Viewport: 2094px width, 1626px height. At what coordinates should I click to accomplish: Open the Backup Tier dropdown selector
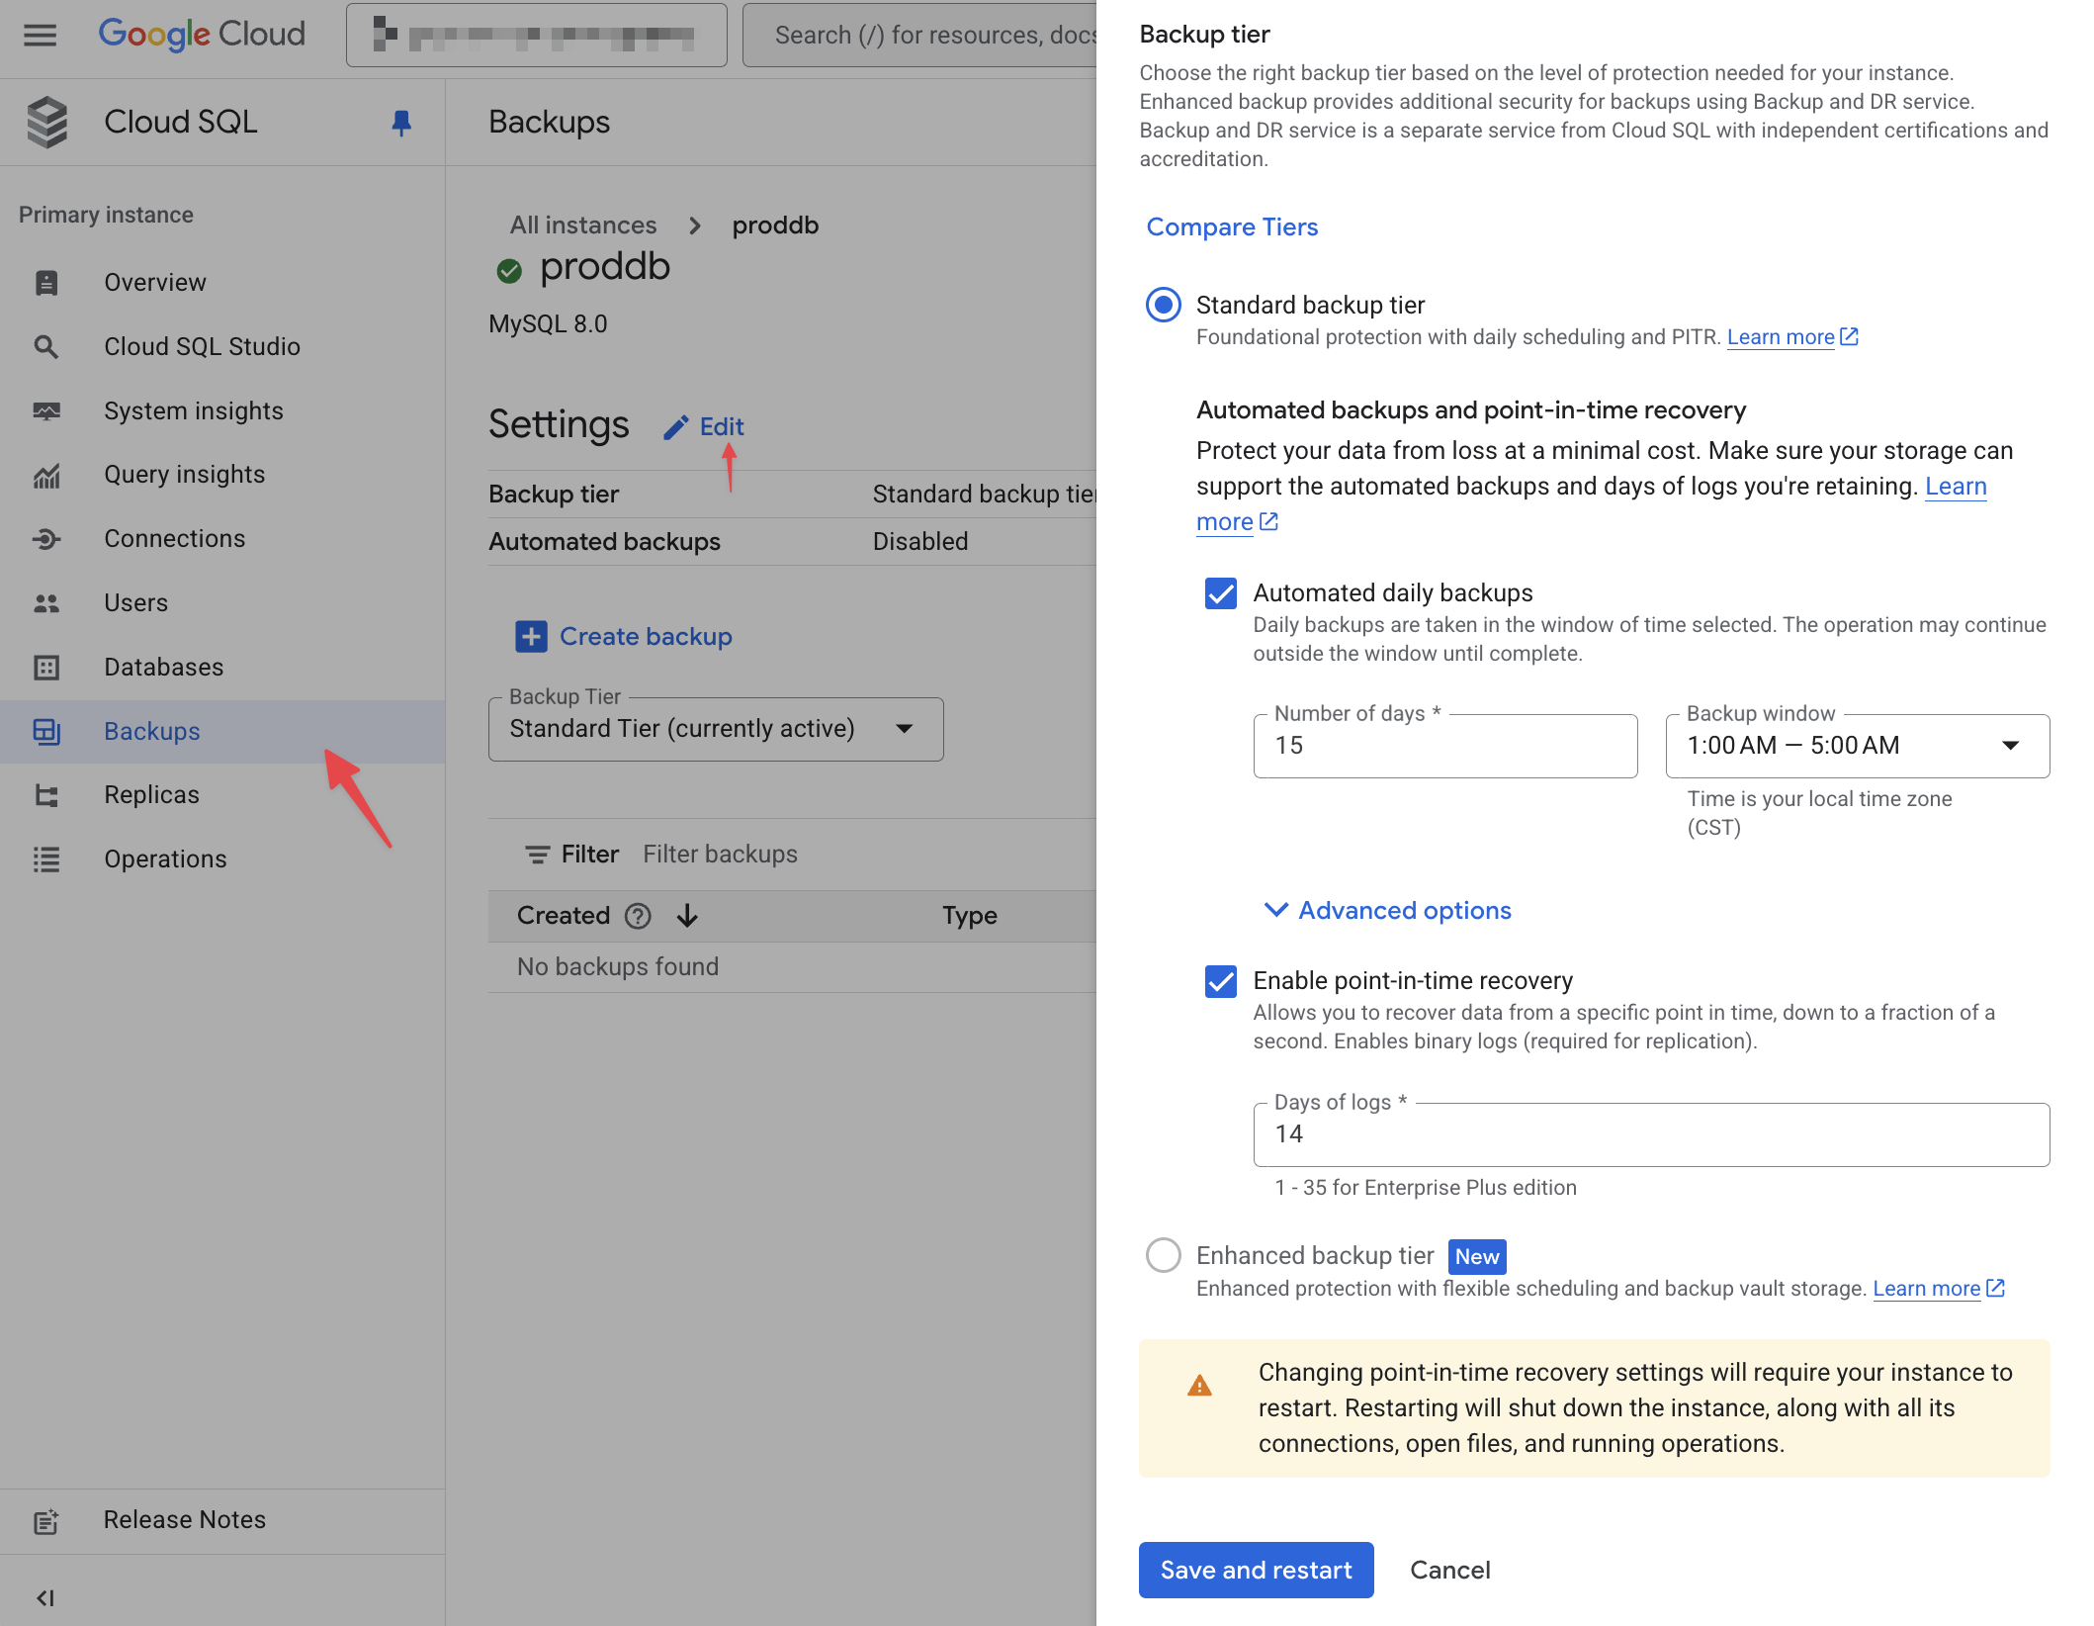pos(715,729)
